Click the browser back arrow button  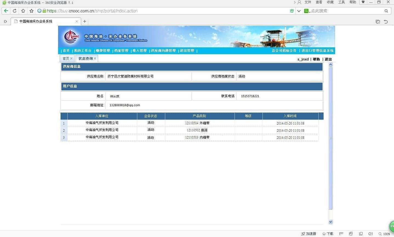(x=6, y=11)
